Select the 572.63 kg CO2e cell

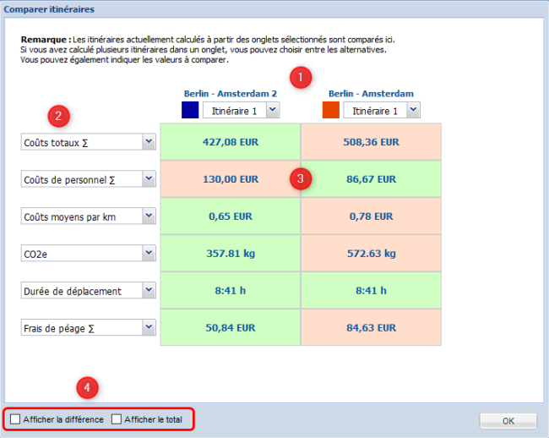[371, 253]
